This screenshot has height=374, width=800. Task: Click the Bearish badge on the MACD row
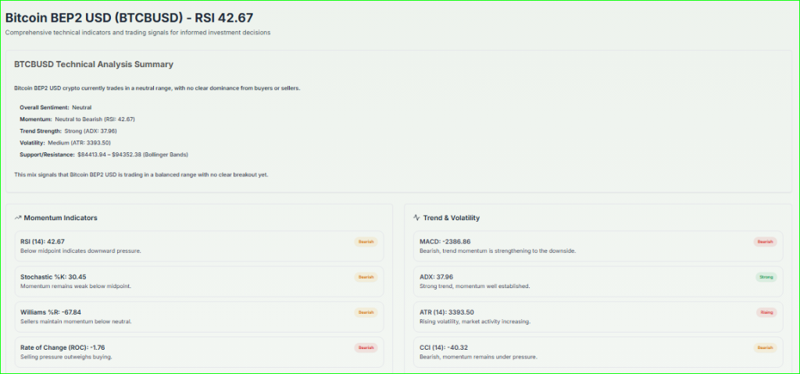point(765,242)
